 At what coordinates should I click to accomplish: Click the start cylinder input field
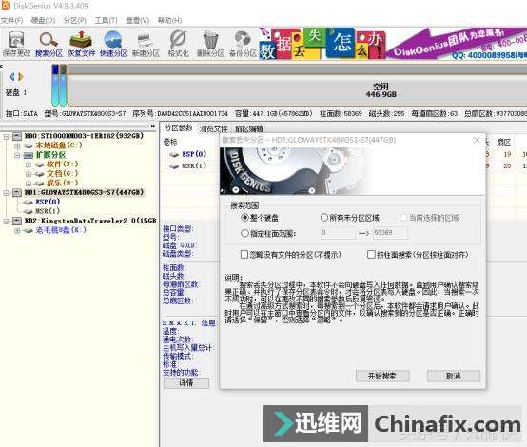(338, 233)
